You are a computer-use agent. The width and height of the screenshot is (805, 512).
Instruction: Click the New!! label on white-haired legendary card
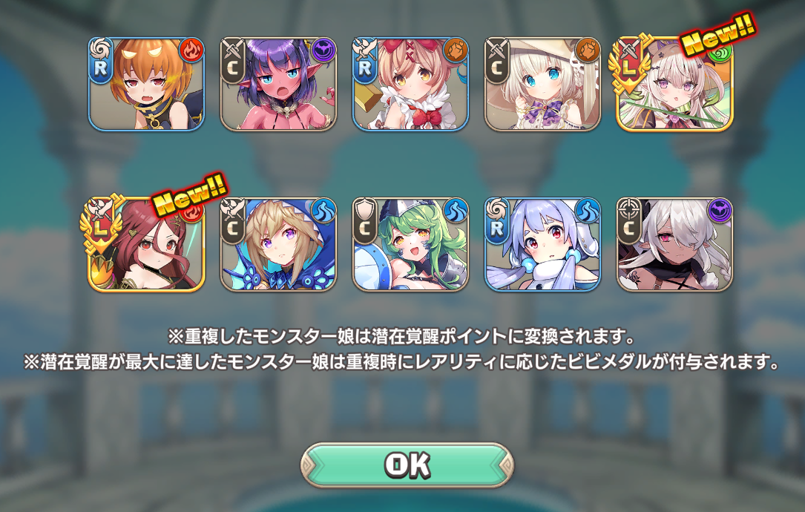719,34
